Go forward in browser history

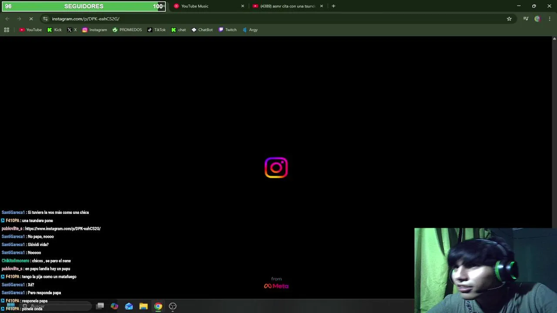pos(19,19)
